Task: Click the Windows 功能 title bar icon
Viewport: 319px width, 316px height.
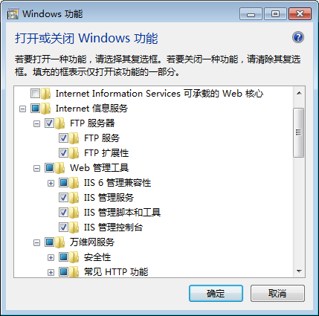Action: [x=13, y=14]
